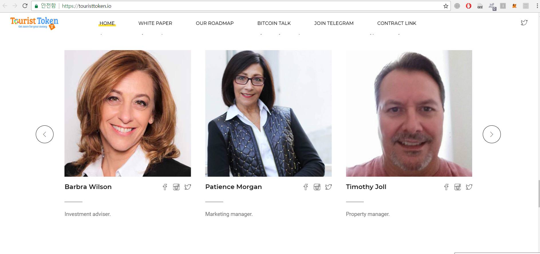Open Patience Morgan's Instagram icon
This screenshot has height=254, width=540.
pyautogui.click(x=317, y=187)
